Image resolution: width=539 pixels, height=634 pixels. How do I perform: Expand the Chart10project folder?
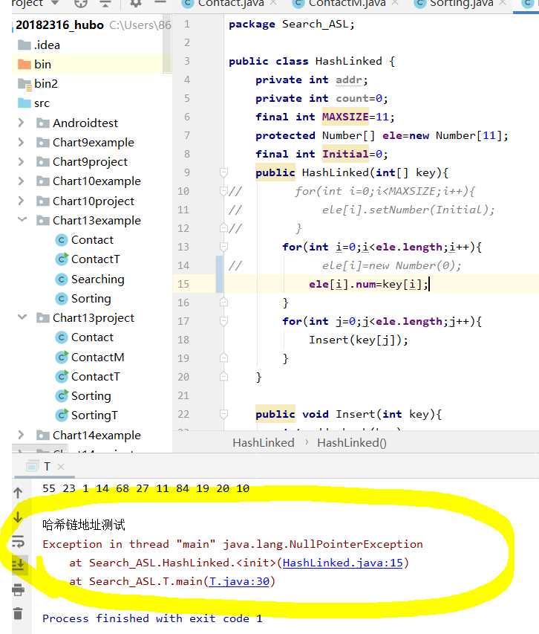pos(21,201)
